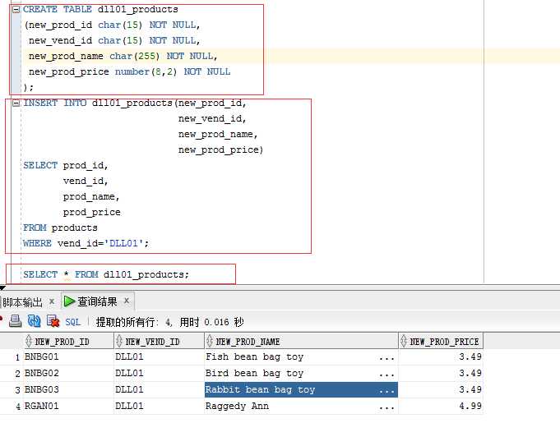Open ellipsis editor for Bird bean bag toy
This screenshot has height=423, width=560.
[386, 375]
